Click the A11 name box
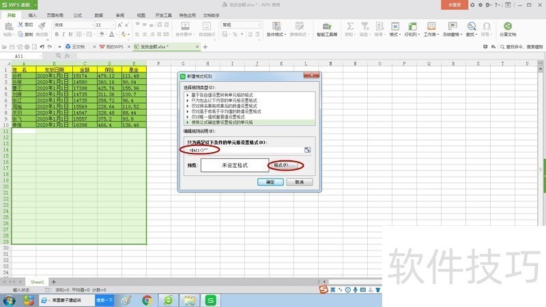The width and height of the screenshot is (546, 307). (x=21, y=56)
